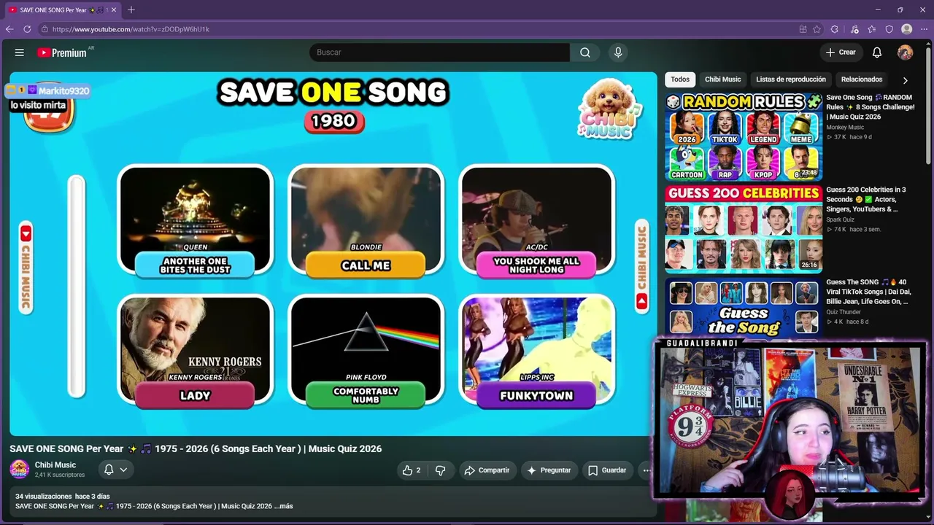The height and width of the screenshot is (525, 934).
Task: Open the RANDOM RULES video thumbnail
Action: click(x=744, y=136)
